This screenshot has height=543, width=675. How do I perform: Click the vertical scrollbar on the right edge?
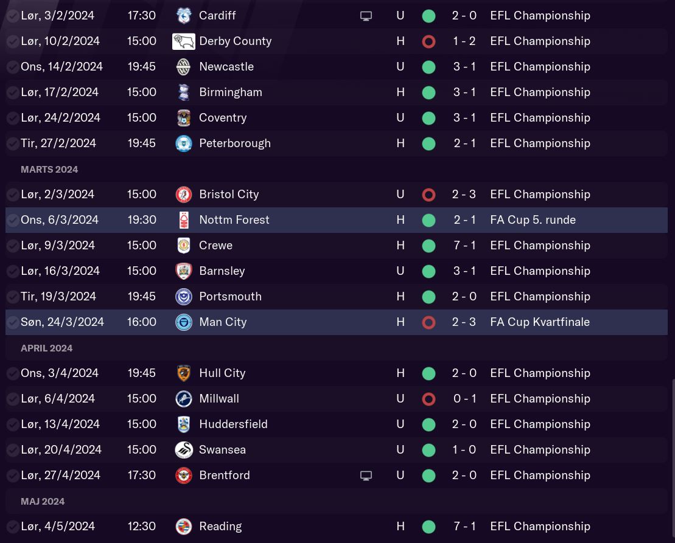click(672, 456)
